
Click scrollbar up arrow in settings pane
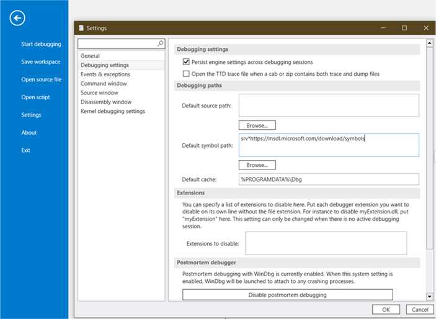(x=429, y=43)
